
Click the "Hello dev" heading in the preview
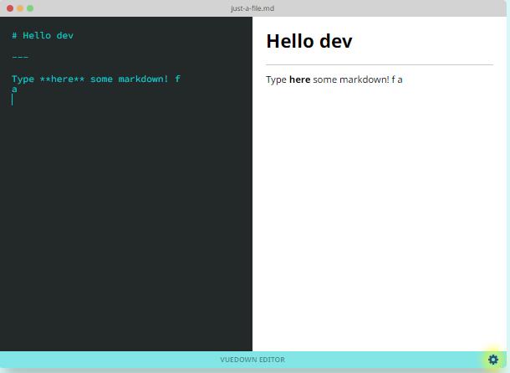click(x=309, y=41)
